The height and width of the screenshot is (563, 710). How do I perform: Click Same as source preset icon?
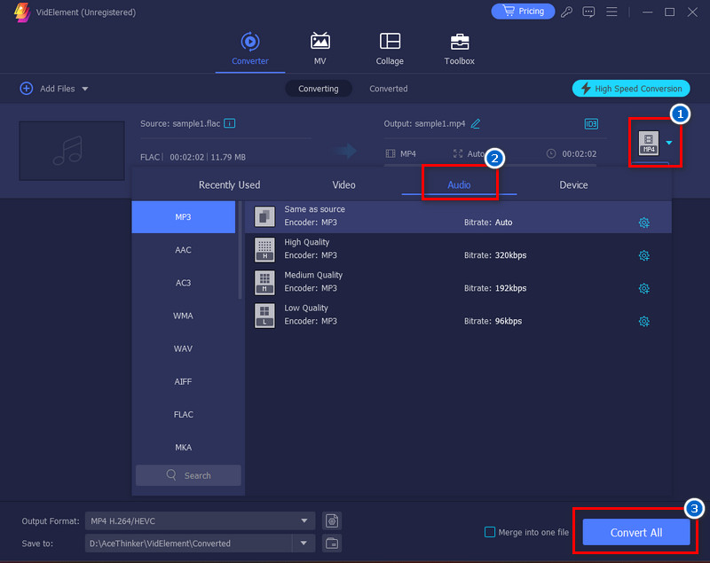[x=264, y=216]
